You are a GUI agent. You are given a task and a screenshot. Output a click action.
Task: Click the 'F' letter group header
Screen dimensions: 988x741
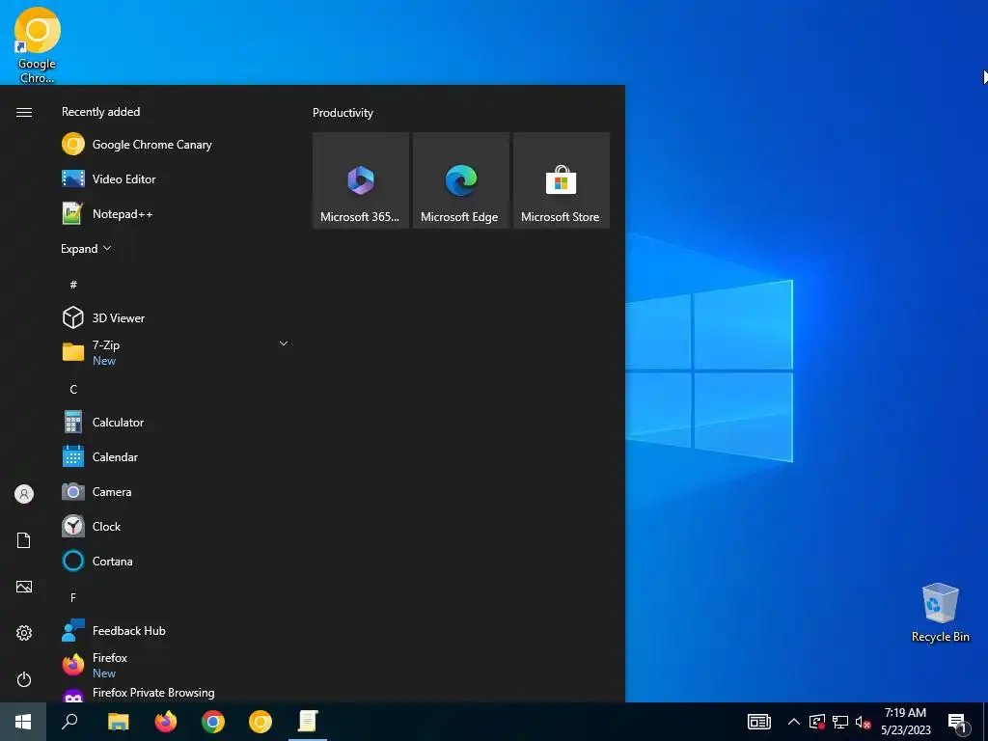[x=73, y=597]
